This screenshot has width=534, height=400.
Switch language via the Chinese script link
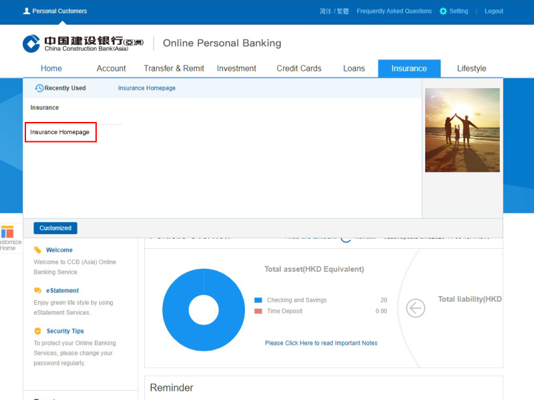(x=334, y=11)
